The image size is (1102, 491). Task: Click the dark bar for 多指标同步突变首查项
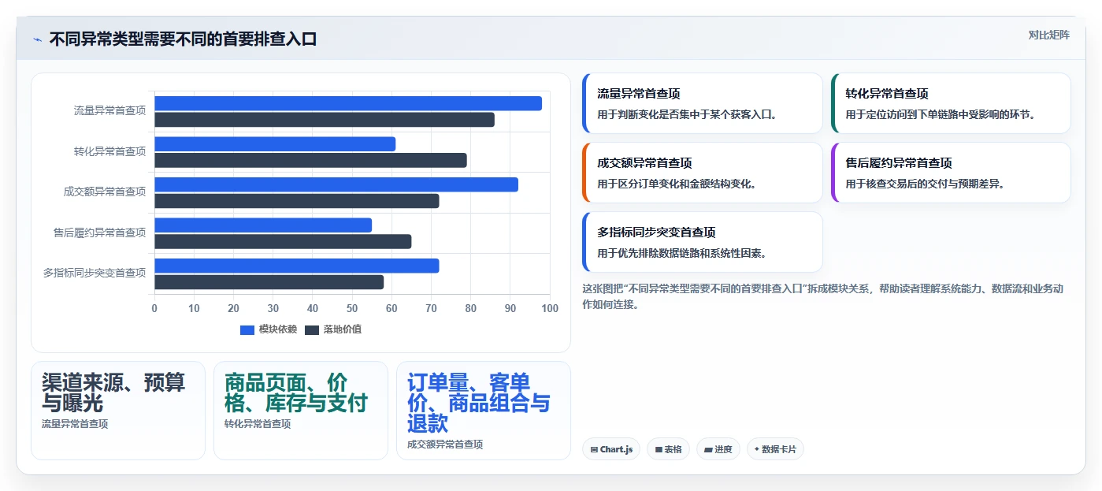tap(269, 282)
